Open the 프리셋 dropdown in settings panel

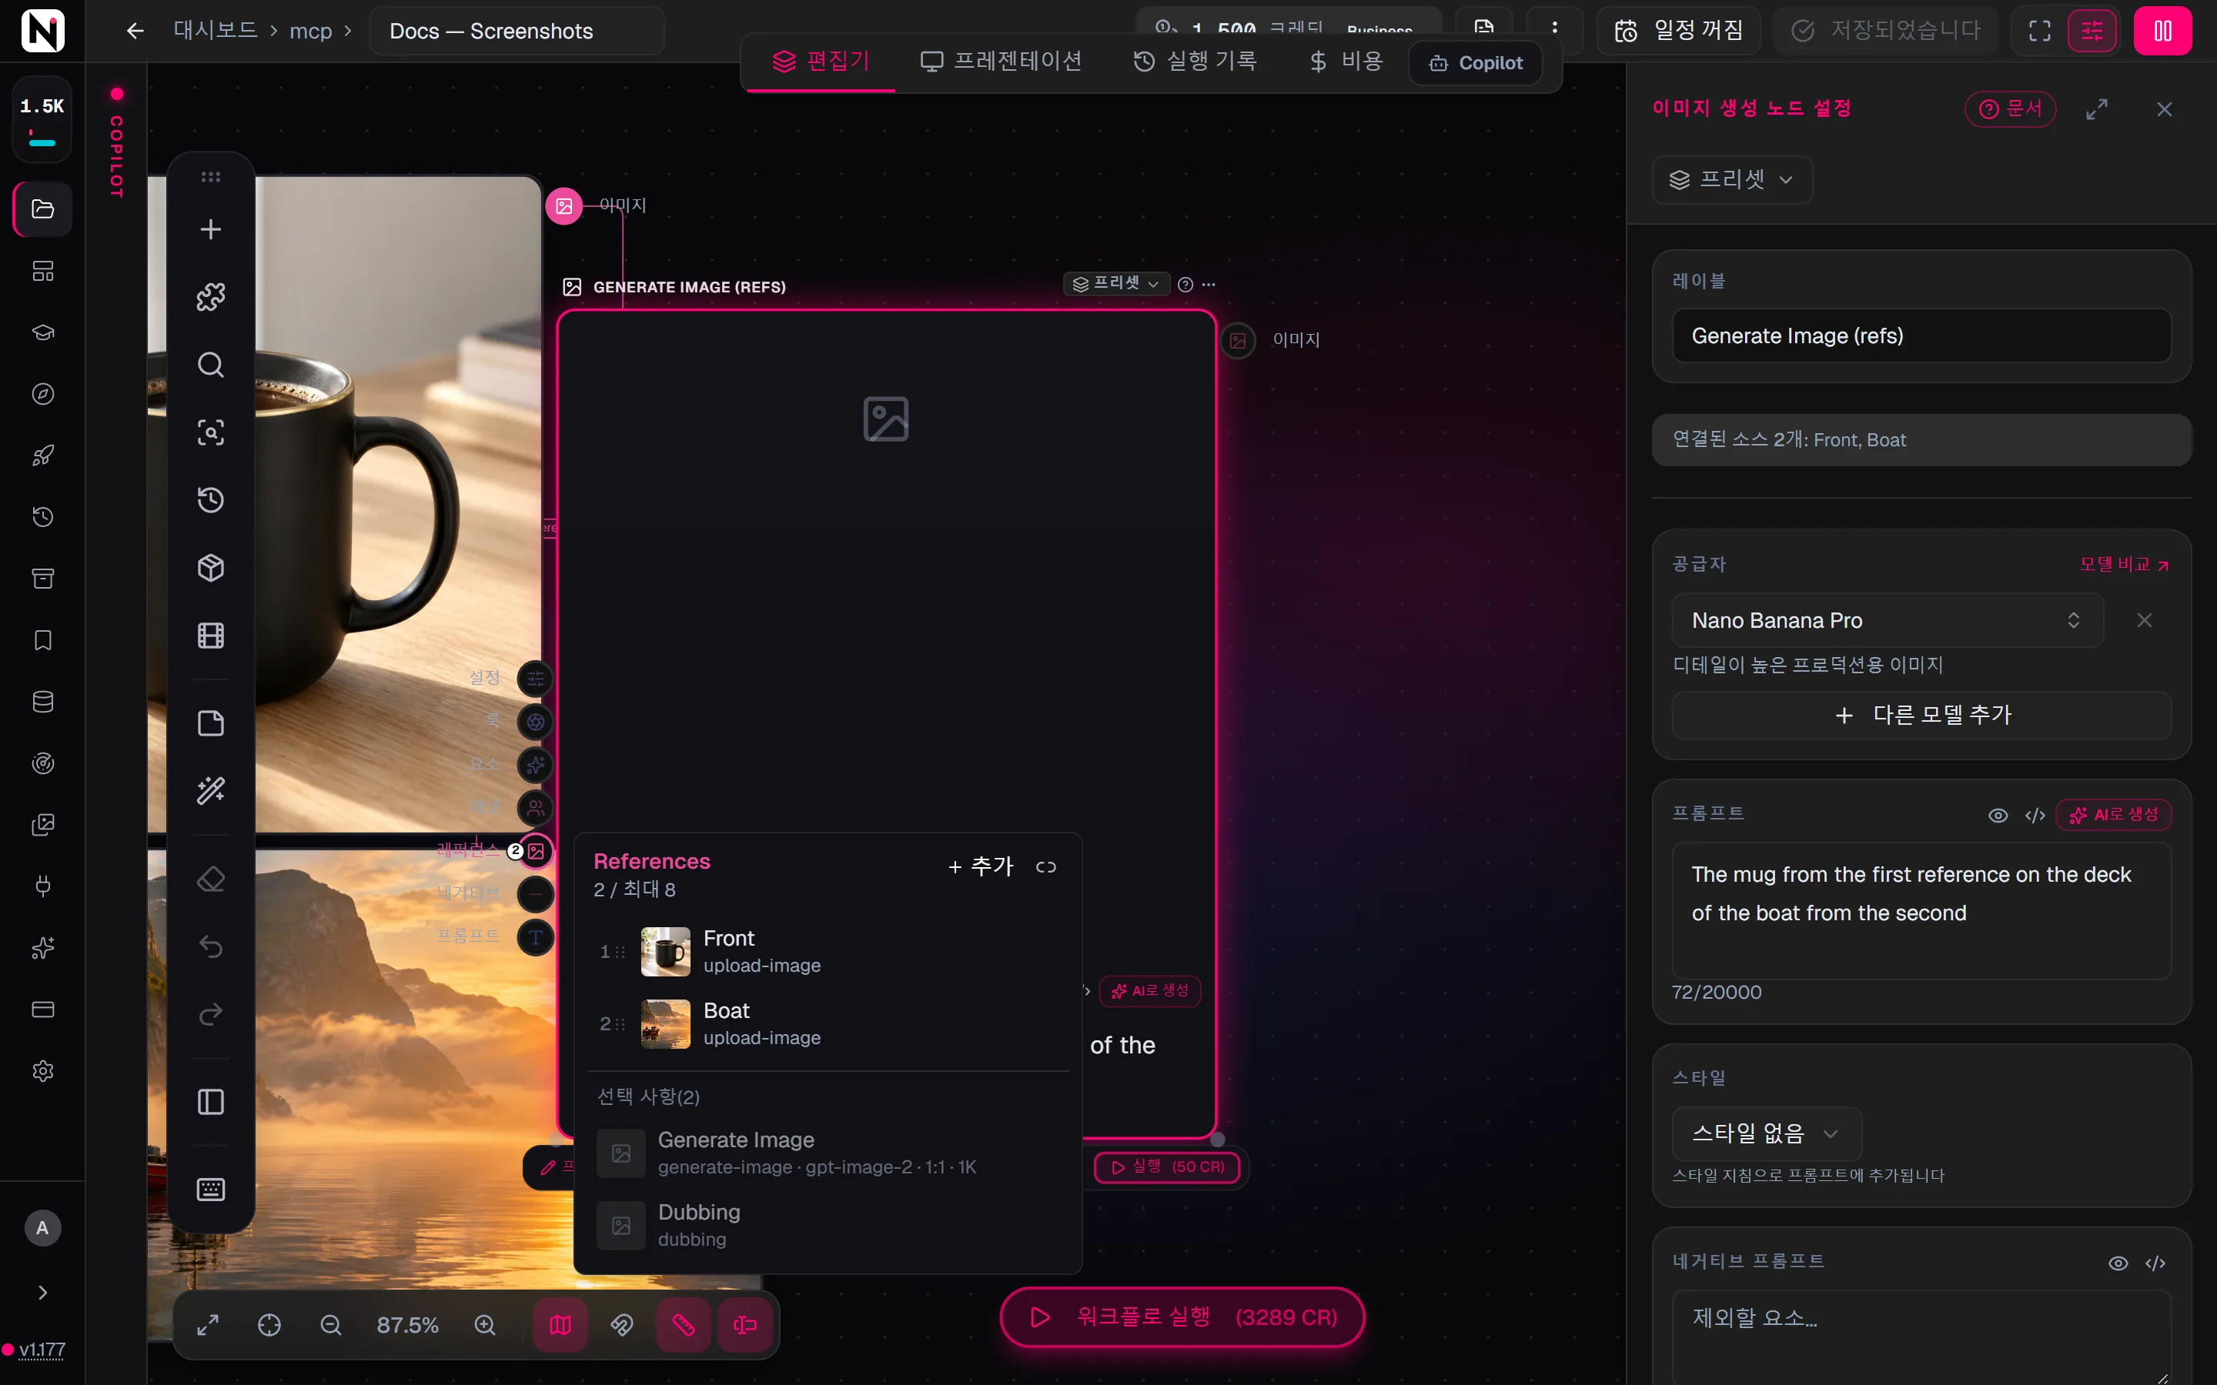click(x=1731, y=179)
